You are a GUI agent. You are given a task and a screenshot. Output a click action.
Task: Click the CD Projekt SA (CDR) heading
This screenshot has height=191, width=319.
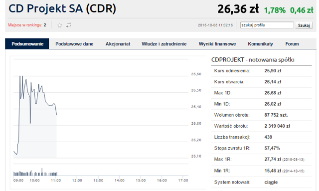[62, 8]
